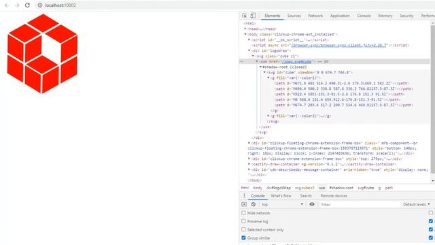Reload the page with the refresh icon
The image size is (435, 245).
[27, 5]
